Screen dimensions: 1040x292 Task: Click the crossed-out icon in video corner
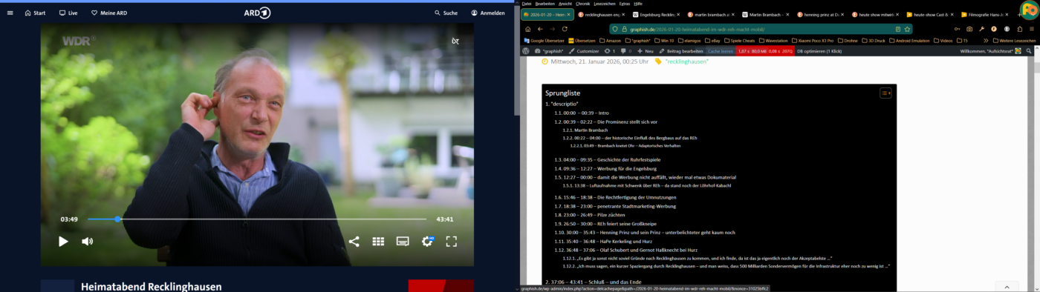tap(455, 41)
